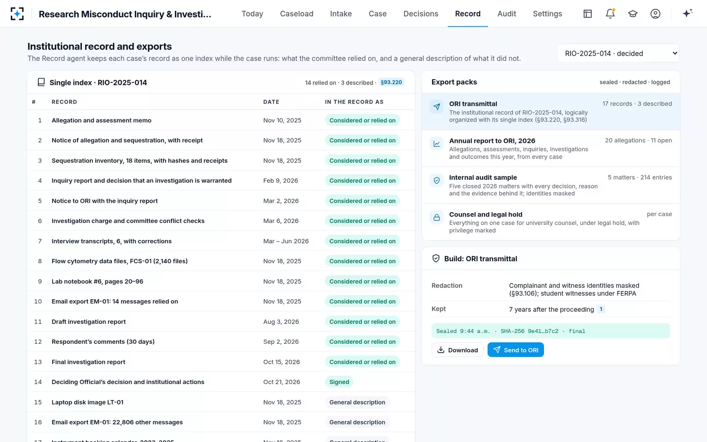707x442 pixels.
Task: Open the RIO-2025-014 decided case dropdown
Action: click(x=618, y=54)
